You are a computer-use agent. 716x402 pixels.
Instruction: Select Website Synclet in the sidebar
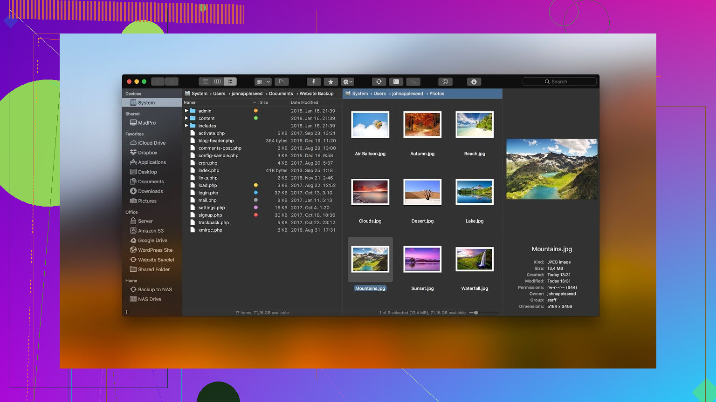pyautogui.click(x=152, y=260)
